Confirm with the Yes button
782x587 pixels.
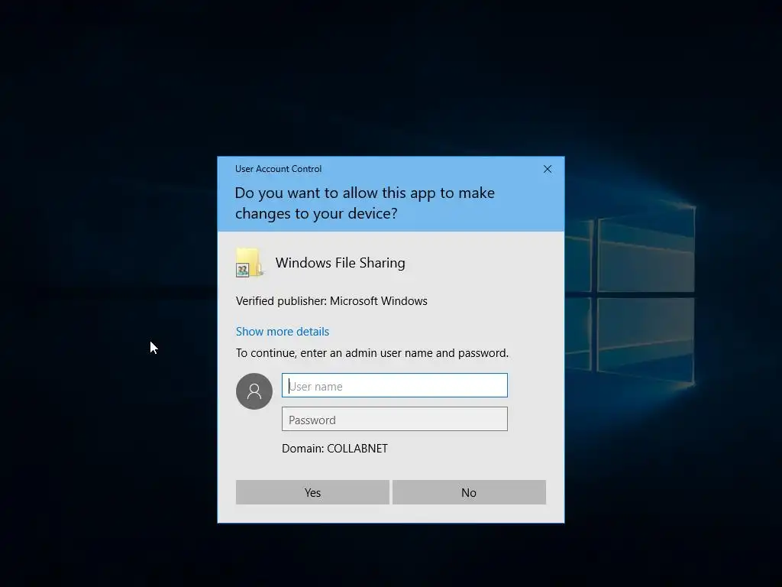tap(312, 492)
